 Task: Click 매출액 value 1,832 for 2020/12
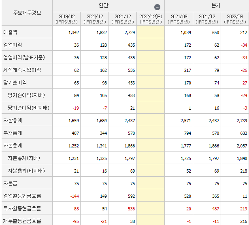point(102,32)
